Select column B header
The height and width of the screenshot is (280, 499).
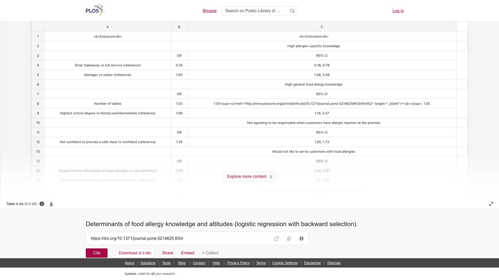[179, 27]
